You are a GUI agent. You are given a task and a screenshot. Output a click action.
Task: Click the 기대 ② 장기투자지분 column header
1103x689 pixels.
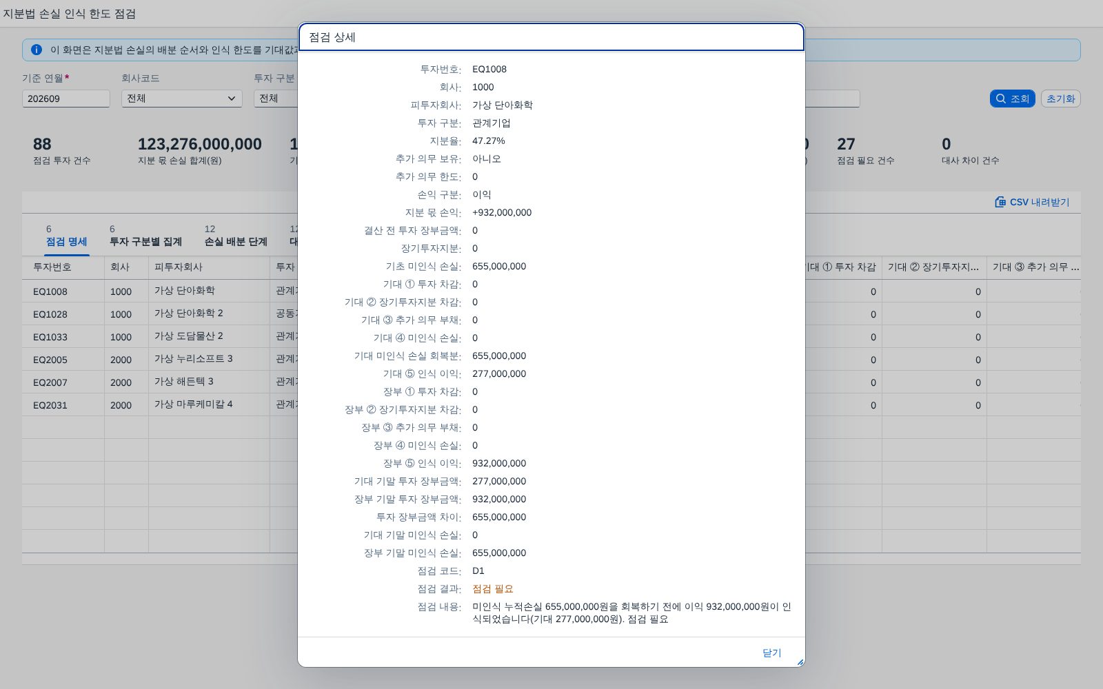[x=934, y=267]
